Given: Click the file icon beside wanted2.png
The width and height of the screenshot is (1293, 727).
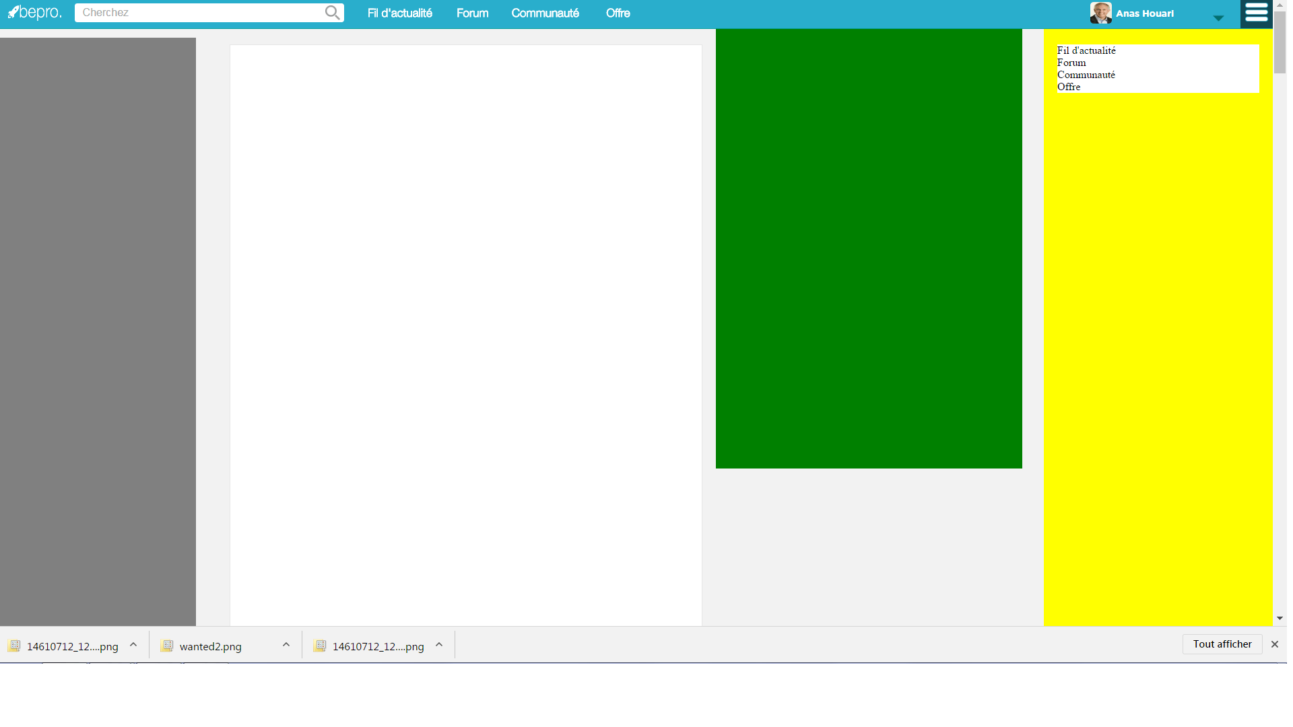Looking at the screenshot, I should [x=168, y=645].
